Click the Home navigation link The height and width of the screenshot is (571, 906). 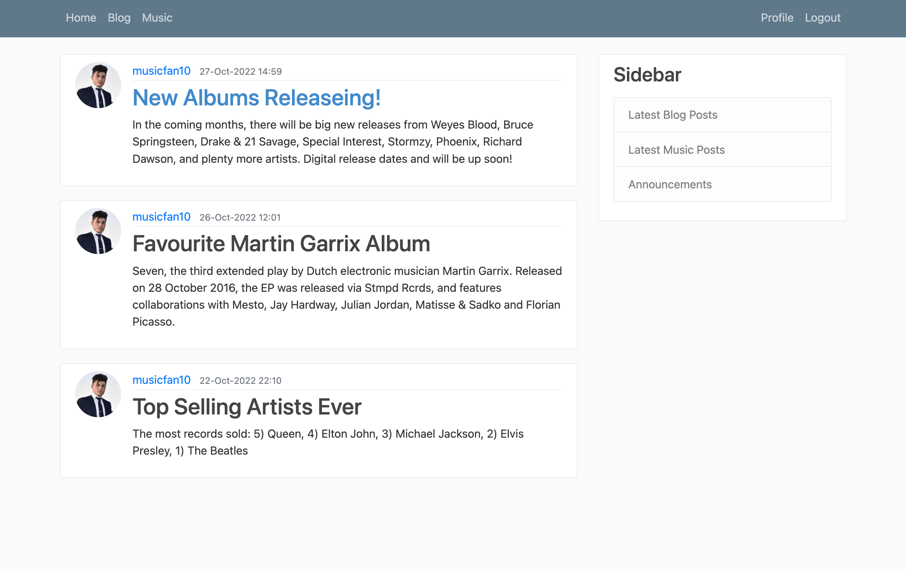(80, 18)
